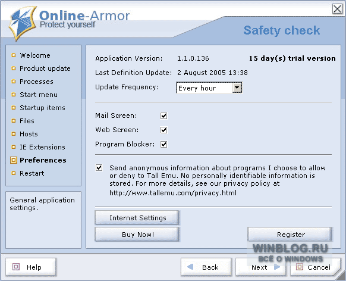This screenshot has height=281, width=346.
Task: Uncheck Send anonymous information checkbox
Action: click(x=99, y=168)
